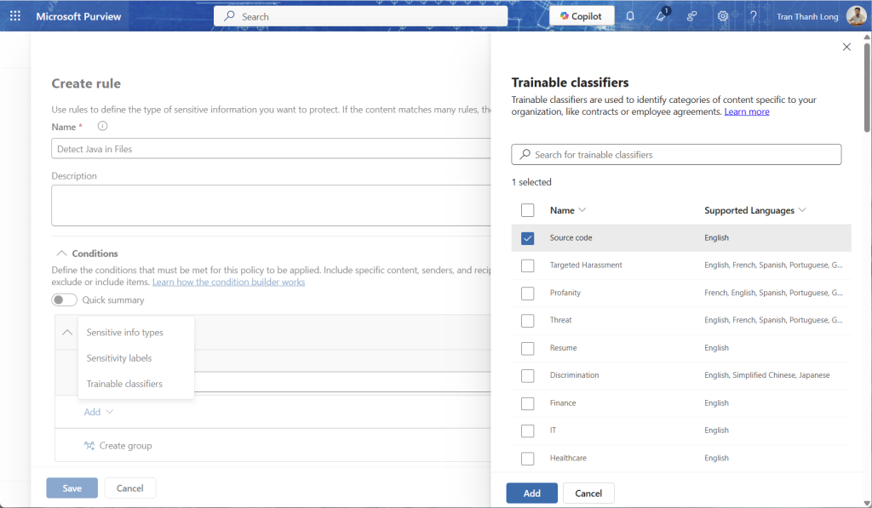Close the Trainable classifiers panel
Screen dimensions: 872x508
coord(846,47)
